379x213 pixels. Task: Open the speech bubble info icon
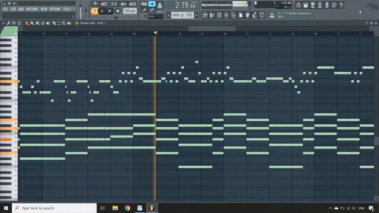pos(334,5)
